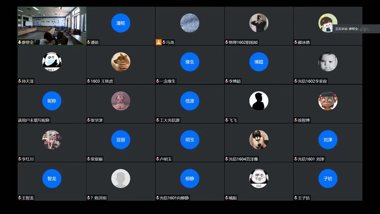The height and width of the screenshot is (214, 380).
Task: Click the muted mic icon beside 光信1601向柳静
Action: (x=158, y=198)
